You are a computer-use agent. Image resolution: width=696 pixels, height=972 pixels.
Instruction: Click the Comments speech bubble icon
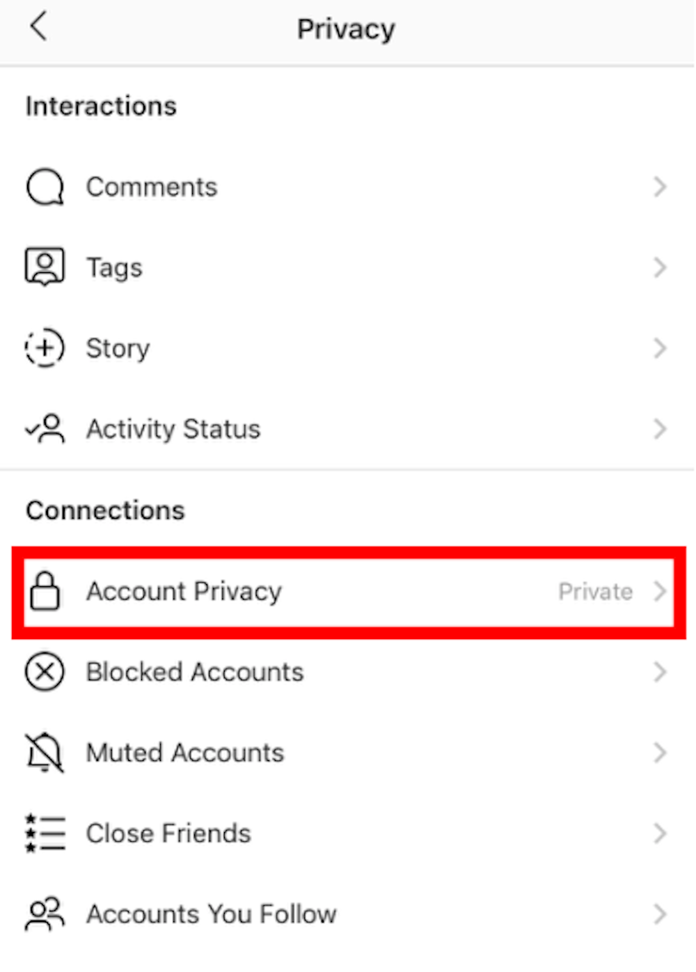45,187
